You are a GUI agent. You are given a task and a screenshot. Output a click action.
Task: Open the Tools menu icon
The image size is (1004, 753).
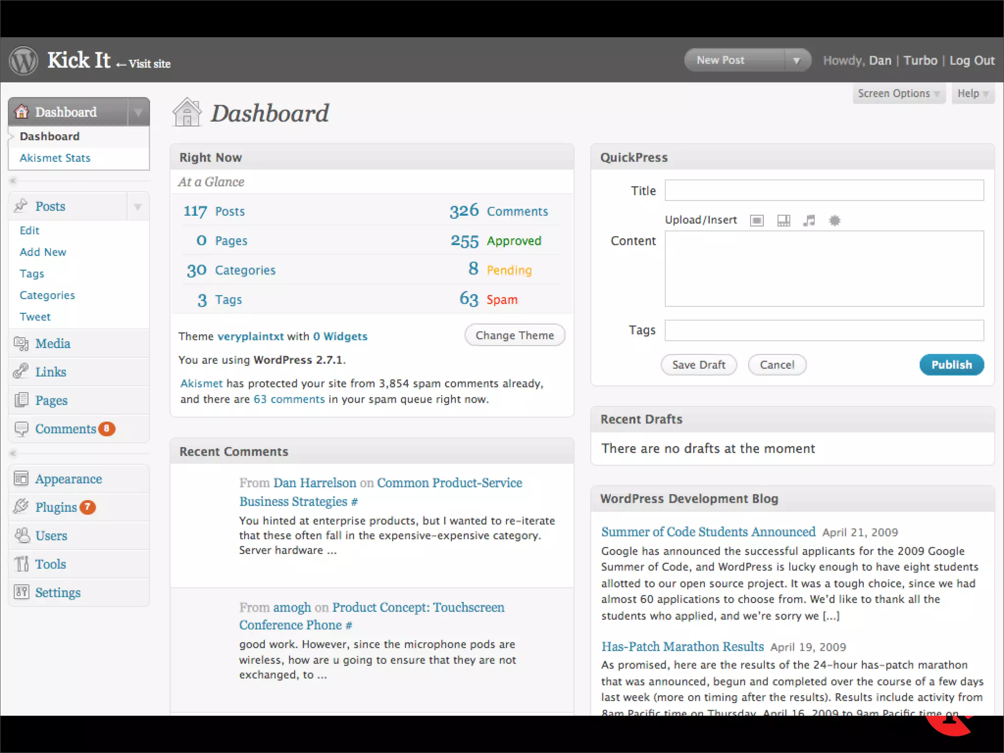(21, 564)
